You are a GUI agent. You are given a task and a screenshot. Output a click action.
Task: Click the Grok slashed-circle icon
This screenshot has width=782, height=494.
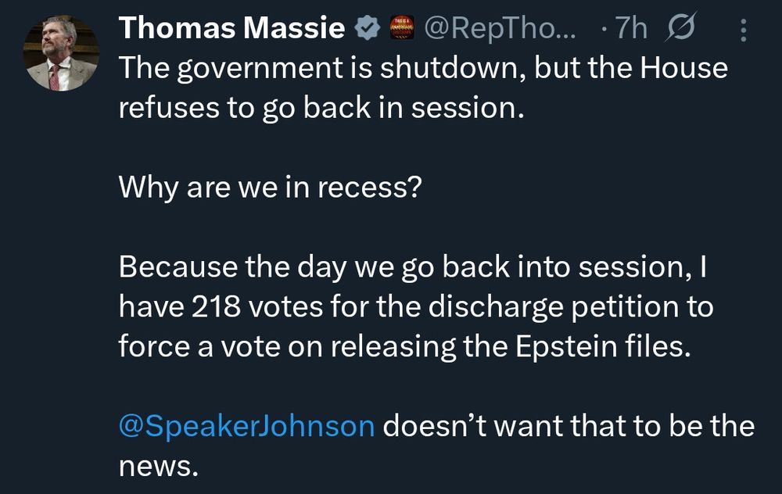(680, 27)
